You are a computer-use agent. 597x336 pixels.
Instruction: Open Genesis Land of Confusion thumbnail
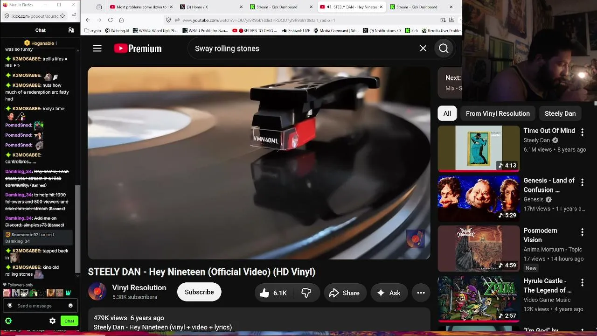click(x=479, y=198)
